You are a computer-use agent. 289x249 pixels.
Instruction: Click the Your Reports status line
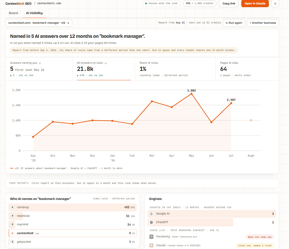[142, 183]
